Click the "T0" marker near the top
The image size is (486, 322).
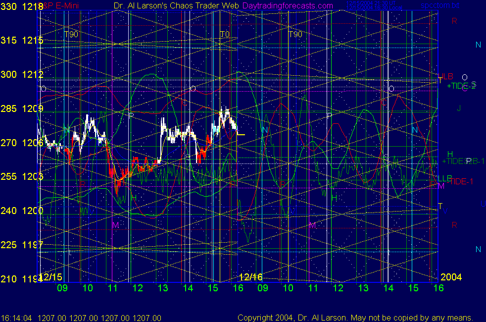click(x=225, y=34)
